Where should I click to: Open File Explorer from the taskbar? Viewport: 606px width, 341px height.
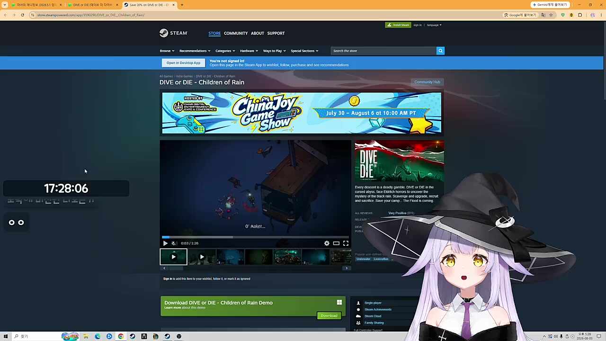[x=86, y=336]
